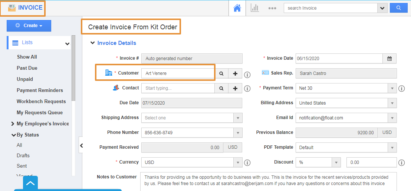411x191 pixels.
Task: Open Workbench Requests link
Action: pos(41,101)
